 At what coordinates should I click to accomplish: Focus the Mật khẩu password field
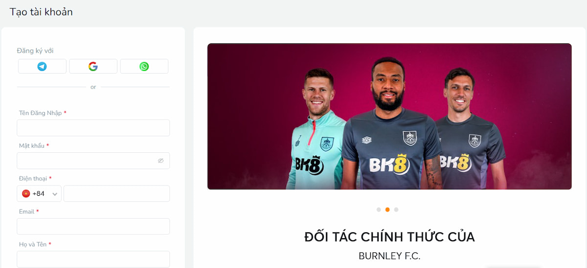click(x=93, y=161)
